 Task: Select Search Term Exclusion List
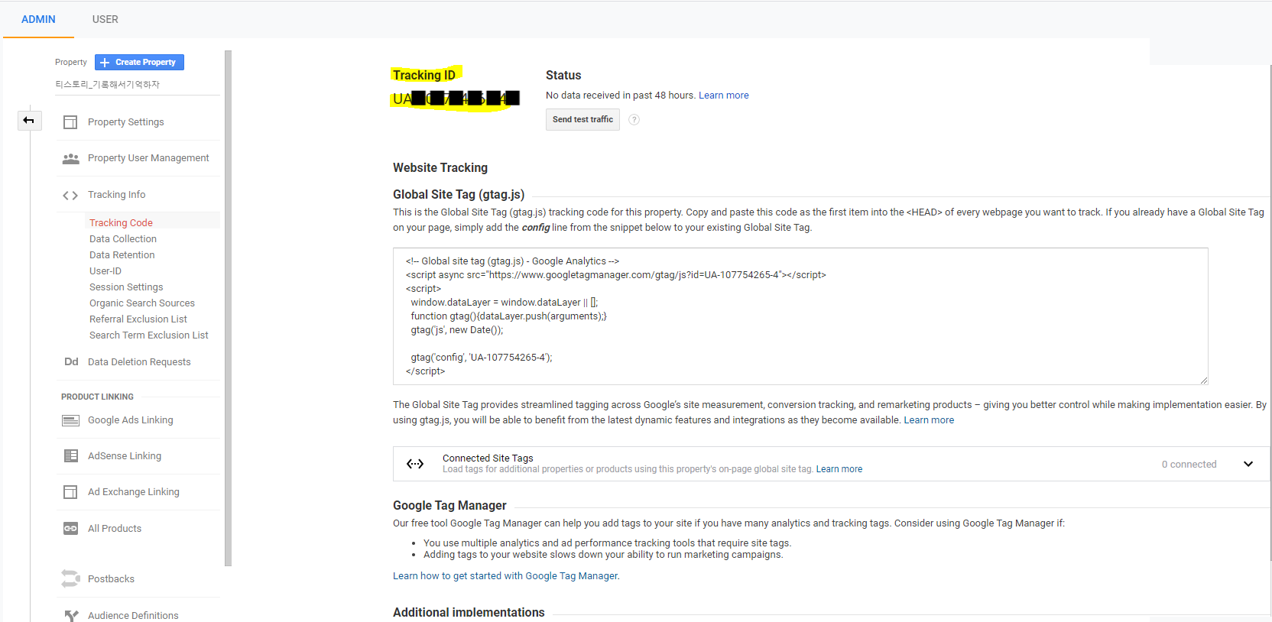(x=149, y=335)
